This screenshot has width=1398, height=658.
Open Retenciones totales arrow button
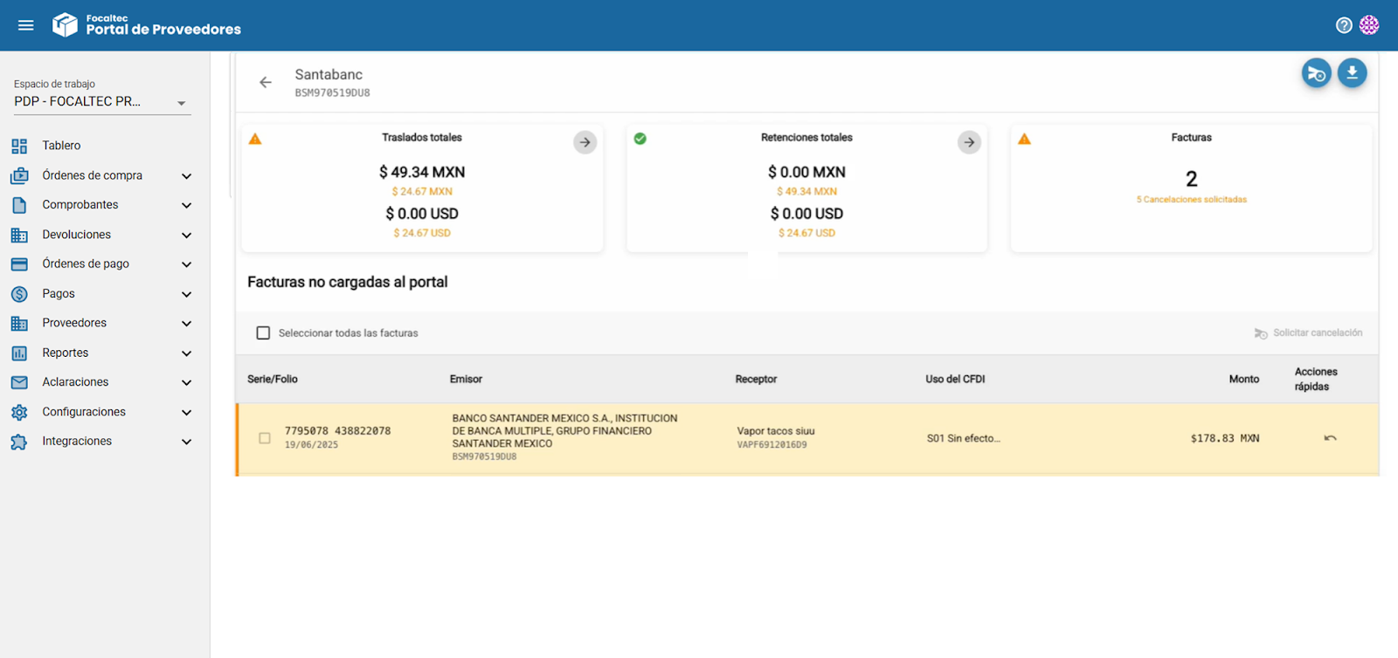969,142
